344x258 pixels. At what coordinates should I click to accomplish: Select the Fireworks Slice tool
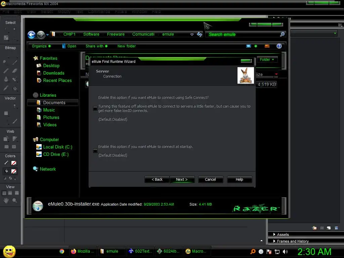15,139
